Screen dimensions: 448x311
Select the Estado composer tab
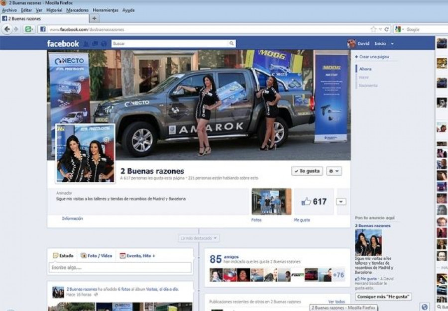(63, 256)
